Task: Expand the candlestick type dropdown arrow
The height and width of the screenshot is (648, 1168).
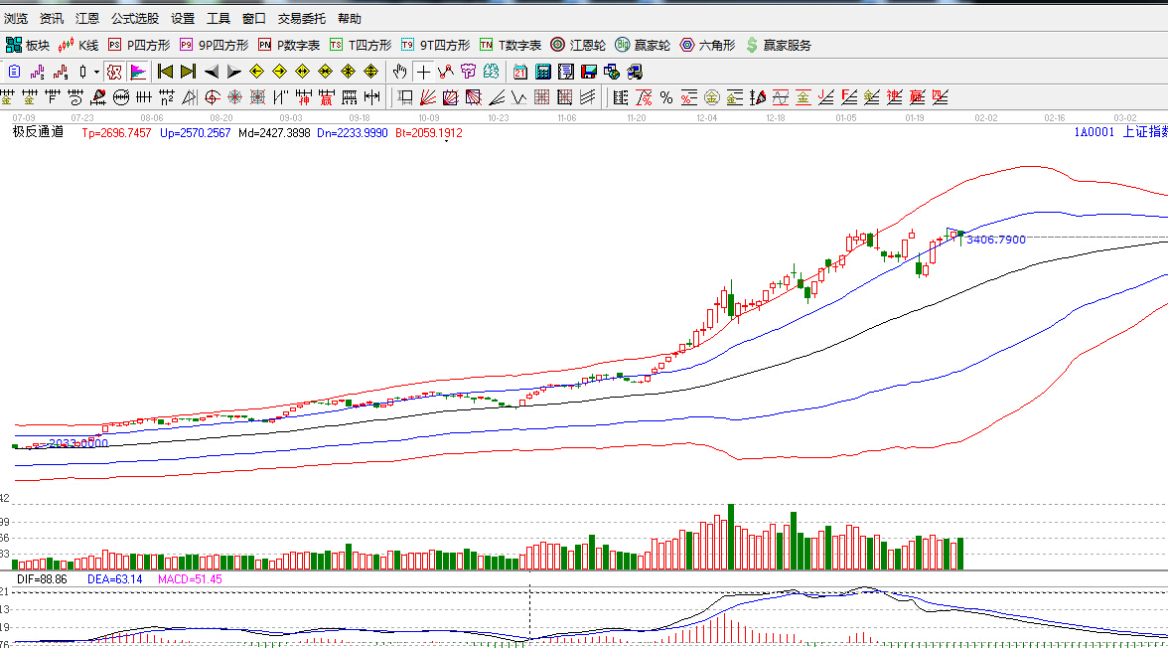Action: [x=96, y=72]
